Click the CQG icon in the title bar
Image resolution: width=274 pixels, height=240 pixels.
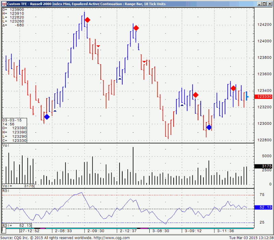4,4
